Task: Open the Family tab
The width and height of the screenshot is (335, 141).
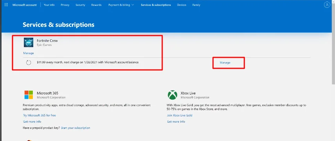Action: tap(196, 5)
